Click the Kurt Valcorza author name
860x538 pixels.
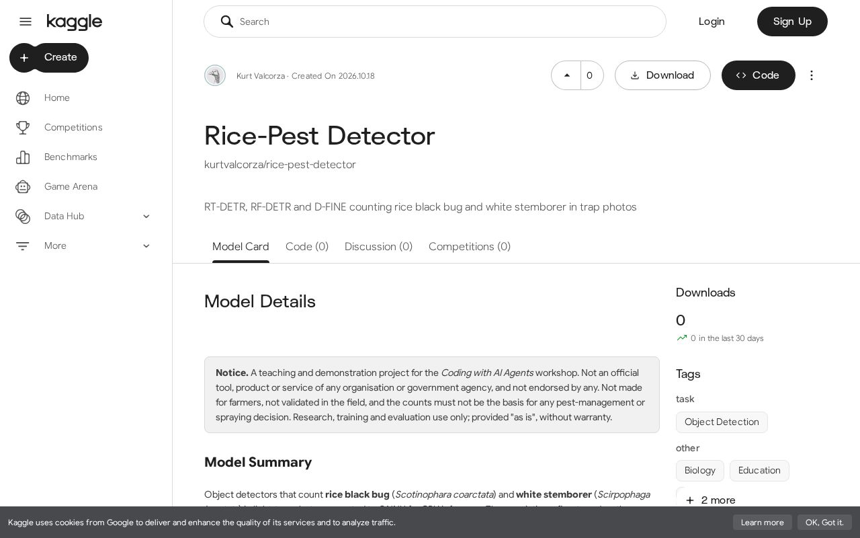coord(261,76)
